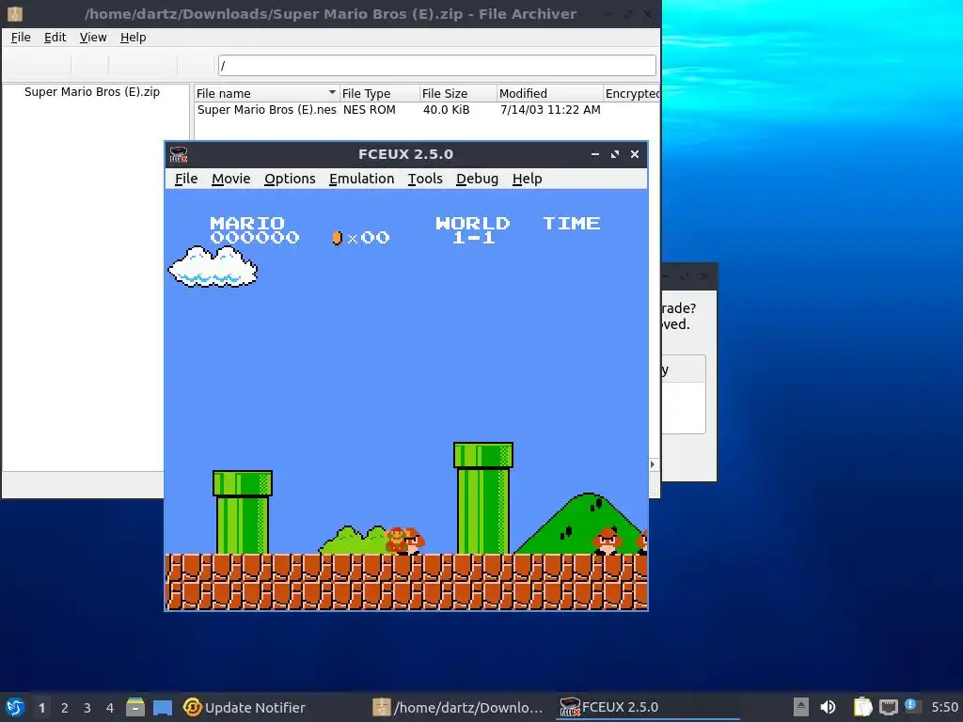Switch to the FCEUX 2.5.0 taskbar button
Viewport: 963px width, 722px height.
point(647,708)
